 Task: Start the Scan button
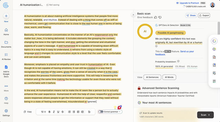tap(205, 115)
